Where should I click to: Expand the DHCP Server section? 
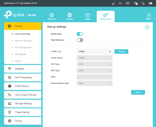point(23,86)
